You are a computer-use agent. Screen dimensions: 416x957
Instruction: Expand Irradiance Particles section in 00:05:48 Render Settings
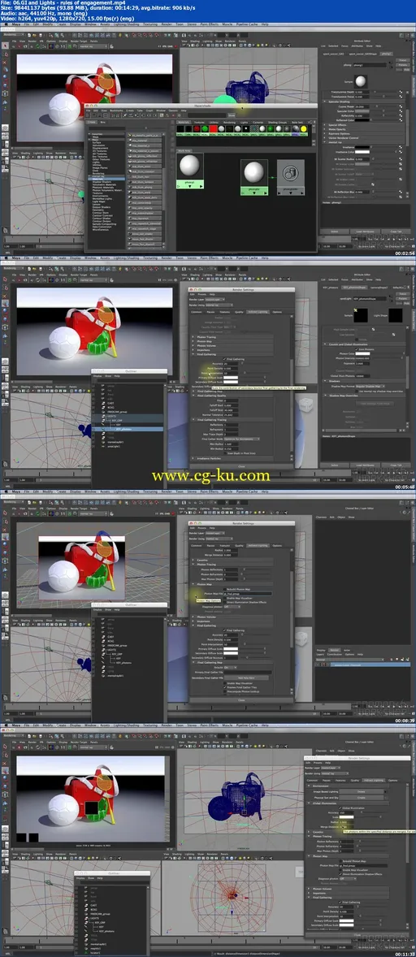coord(193,458)
